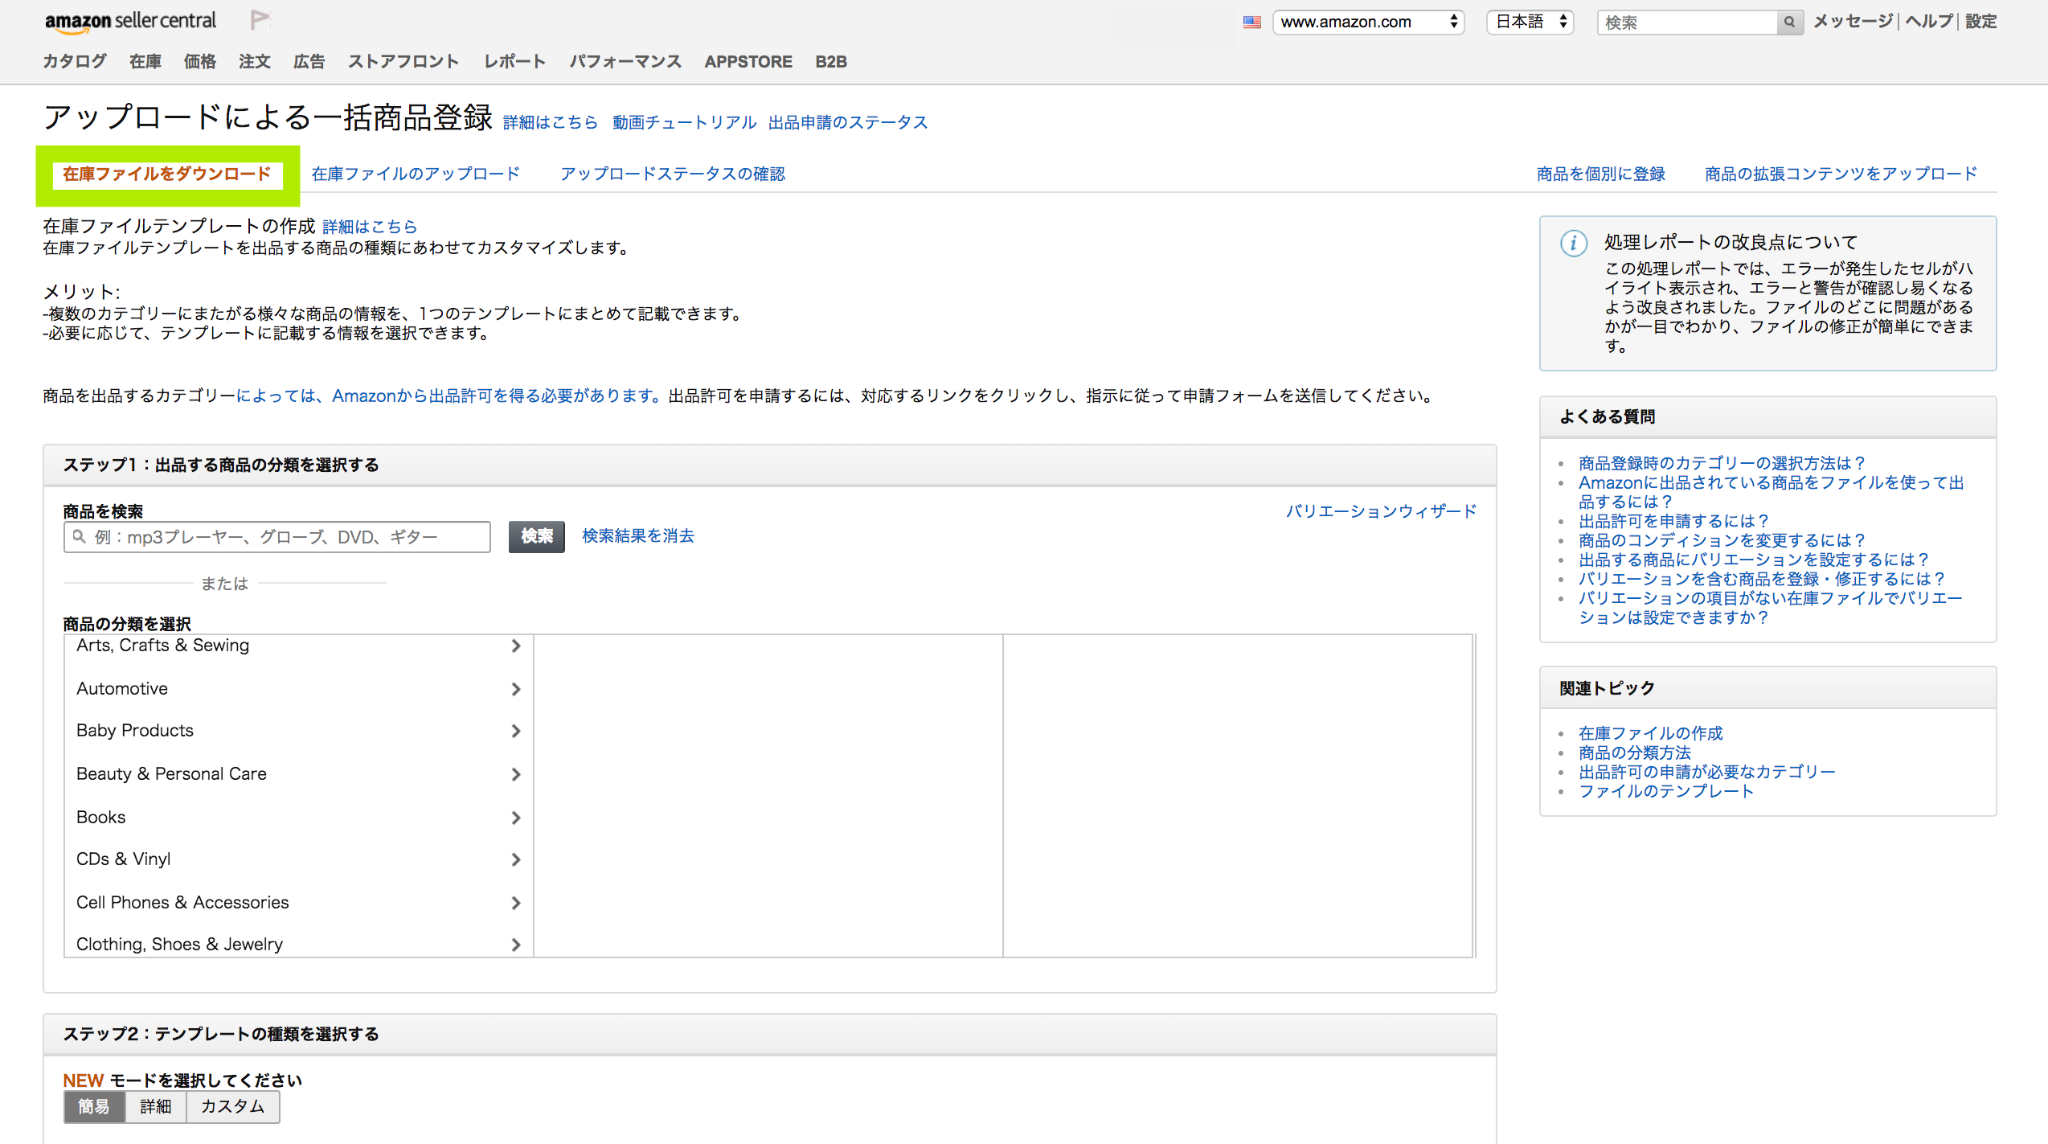Open the カタログ menu
Image resolution: width=2048 pixels, height=1144 pixels.
(75, 62)
